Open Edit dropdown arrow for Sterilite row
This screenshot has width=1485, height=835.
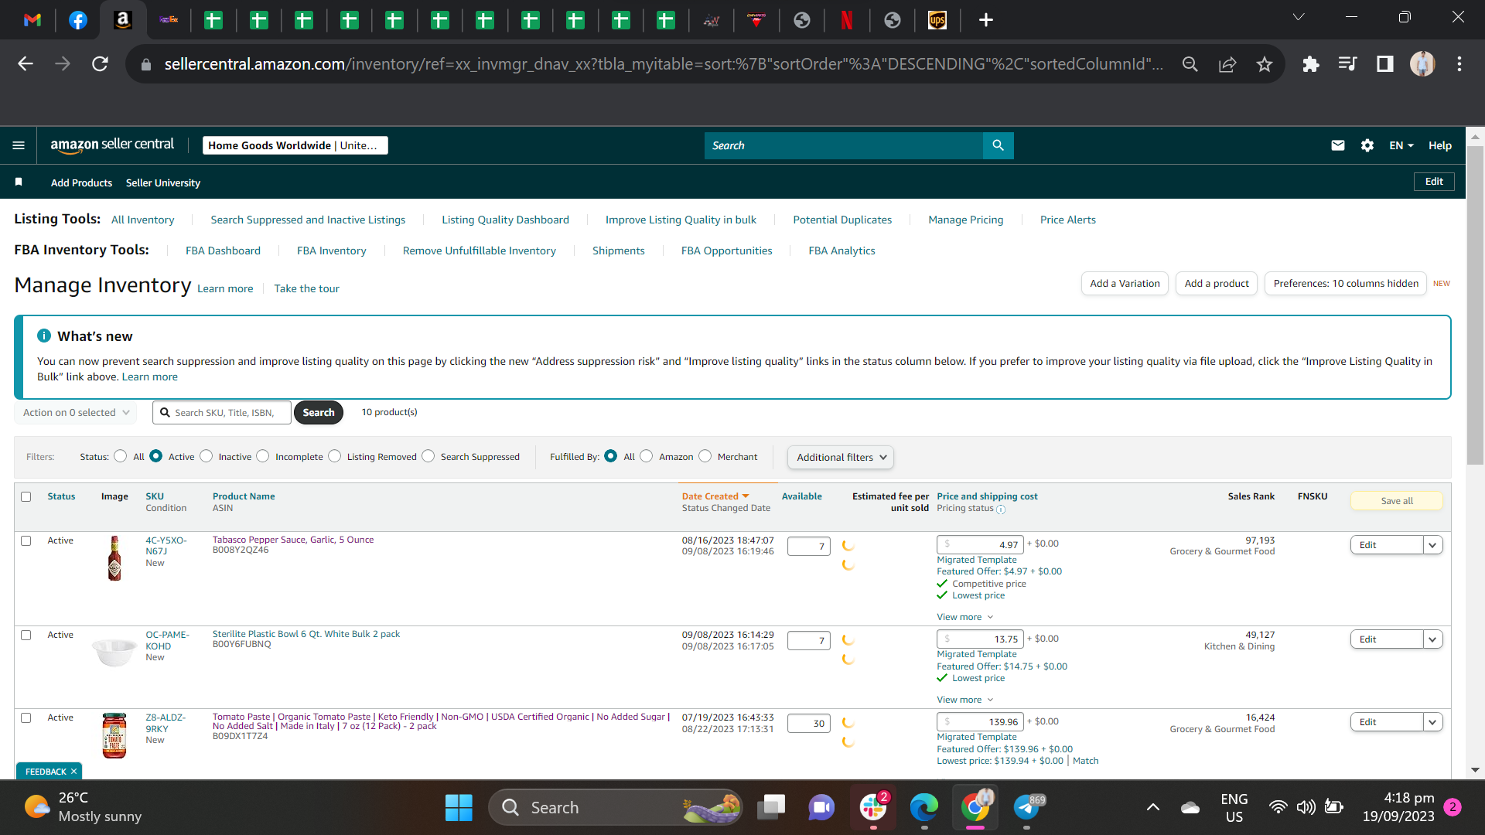pos(1432,639)
